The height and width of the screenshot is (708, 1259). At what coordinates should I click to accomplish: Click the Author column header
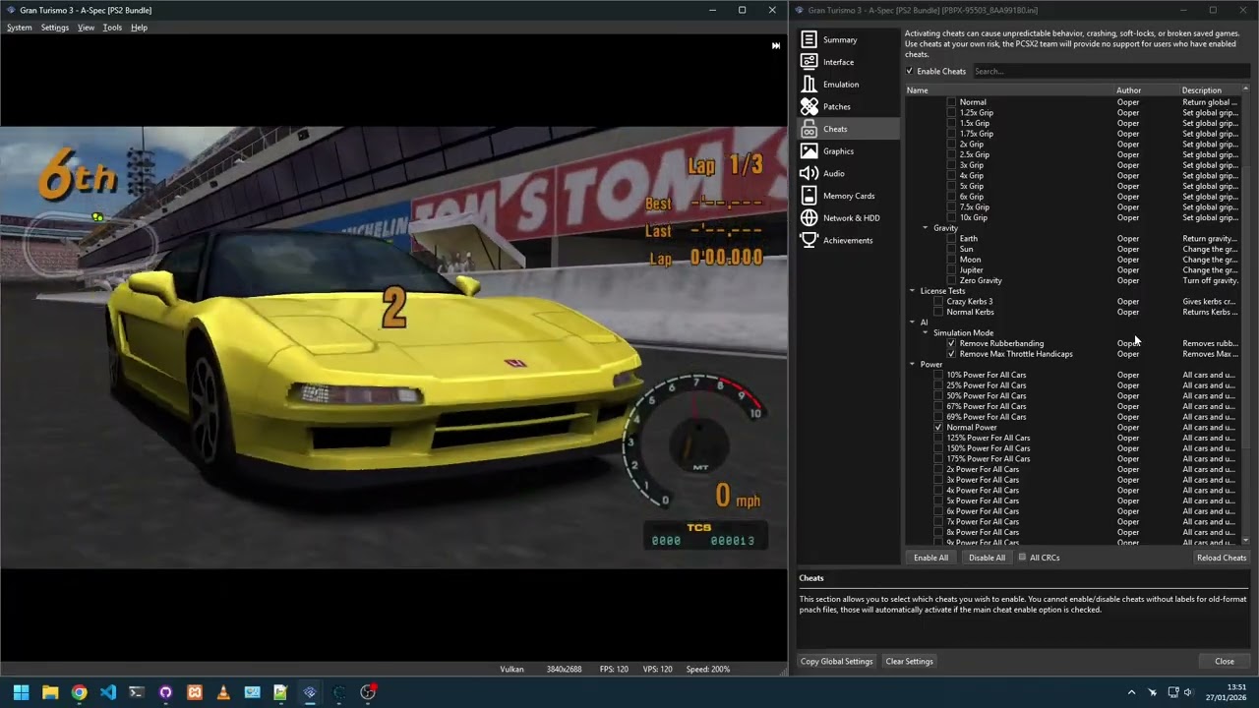(1146, 90)
